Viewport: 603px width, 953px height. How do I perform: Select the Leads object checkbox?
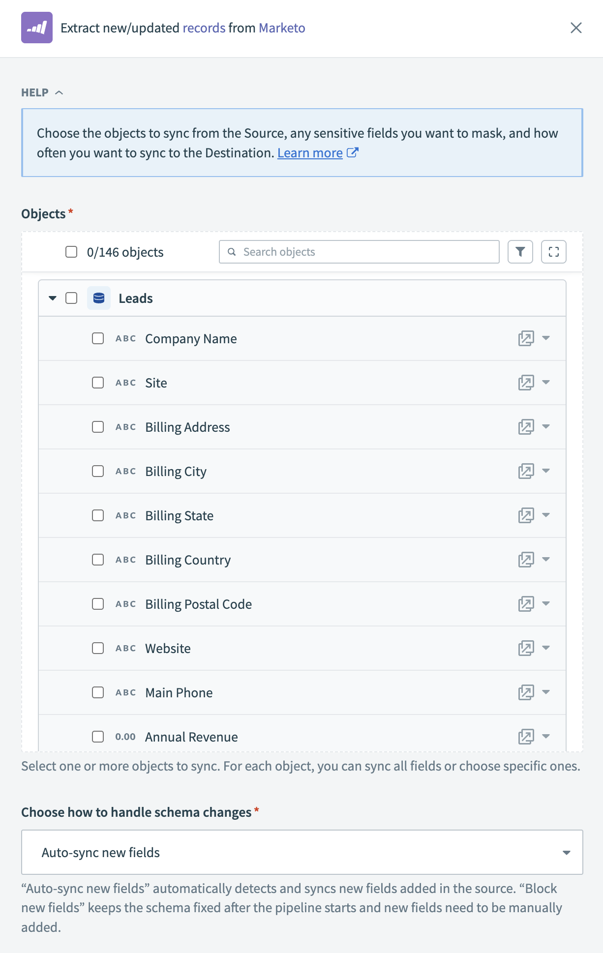pos(71,298)
